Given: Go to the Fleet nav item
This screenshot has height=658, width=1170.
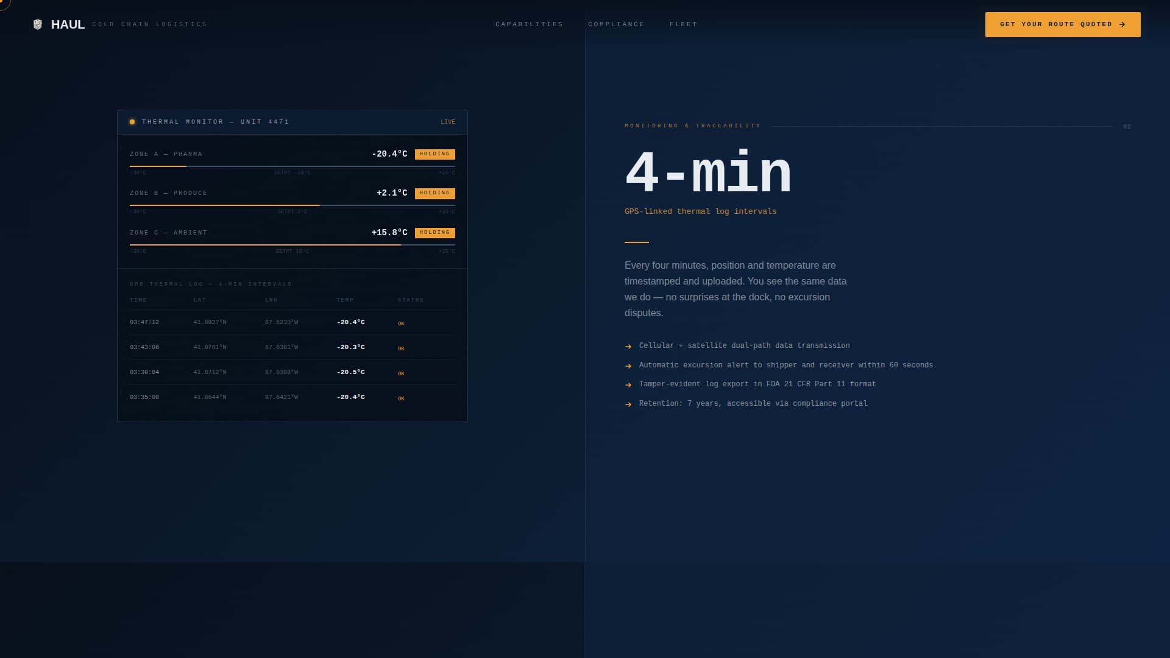Looking at the screenshot, I should coord(683,24).
